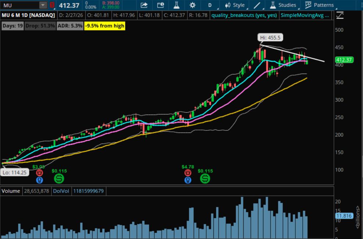Click the share chart arrow icon
The width and height of the screenshot is (363, 239).
[144, 5]
